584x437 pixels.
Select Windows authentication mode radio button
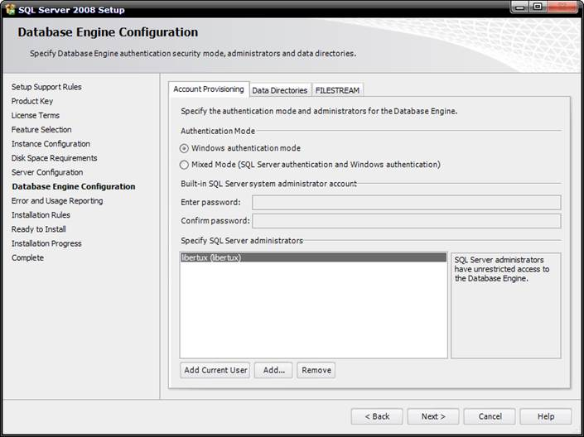184,148
